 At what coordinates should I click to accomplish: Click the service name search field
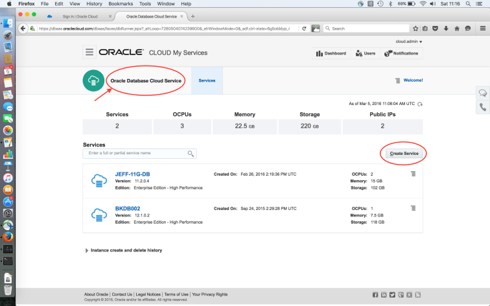click(135, 154)
